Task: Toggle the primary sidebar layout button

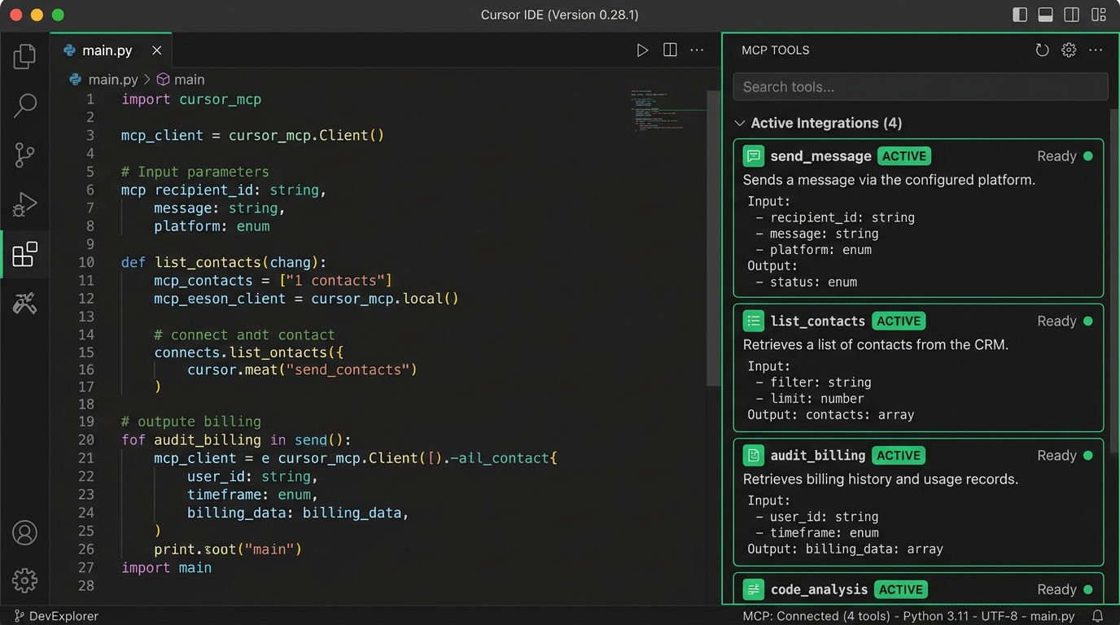Action: 1020,15
